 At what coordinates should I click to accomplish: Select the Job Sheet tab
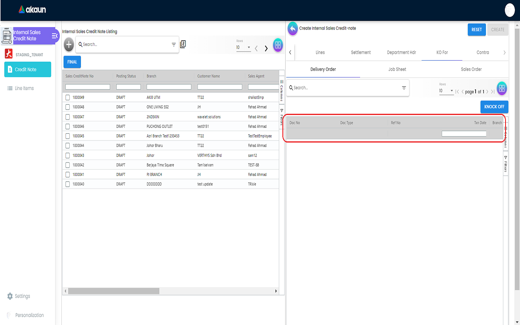[397, 69]
